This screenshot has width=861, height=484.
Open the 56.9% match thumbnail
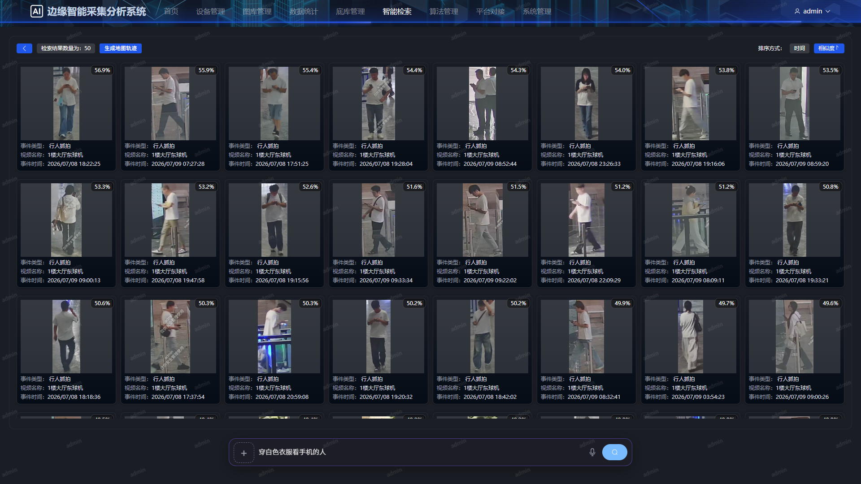(x=66, y=104)
